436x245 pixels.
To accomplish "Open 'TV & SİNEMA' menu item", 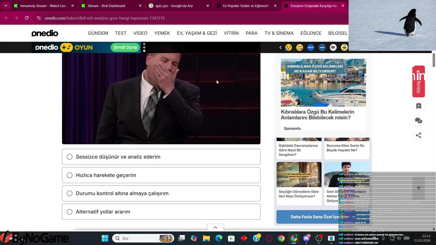I will 279,33.
